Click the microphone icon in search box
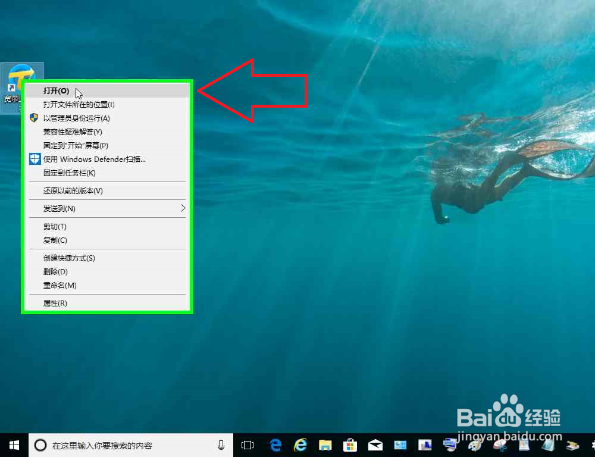This screenshot has height=457, width=595. (221, 445)
